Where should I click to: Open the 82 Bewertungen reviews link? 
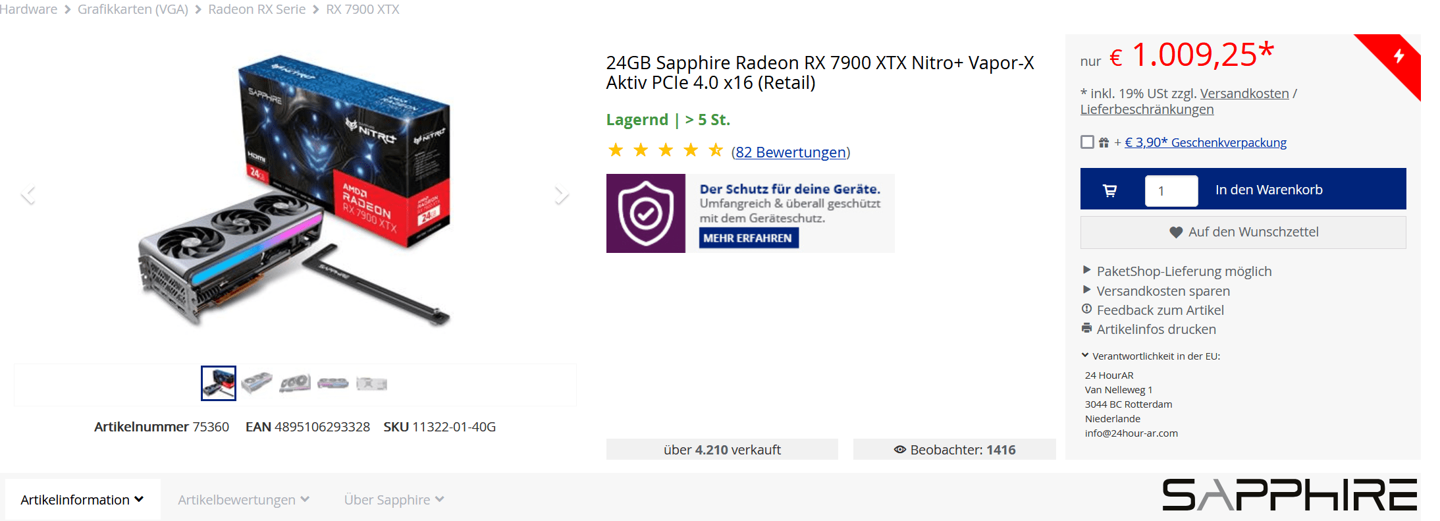click(790, 152)
